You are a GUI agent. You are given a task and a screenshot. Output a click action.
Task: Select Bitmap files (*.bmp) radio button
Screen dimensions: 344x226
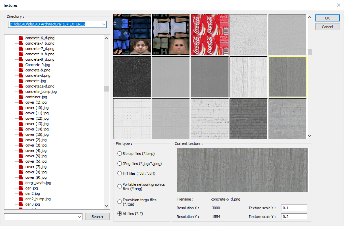click(x=119, y=154)
